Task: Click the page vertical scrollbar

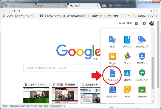Action: pyautogui.click(x=158, y=54)
